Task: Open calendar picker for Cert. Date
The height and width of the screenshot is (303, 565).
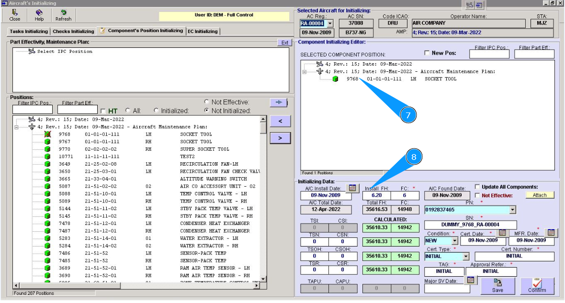Action: click(502, 233)
